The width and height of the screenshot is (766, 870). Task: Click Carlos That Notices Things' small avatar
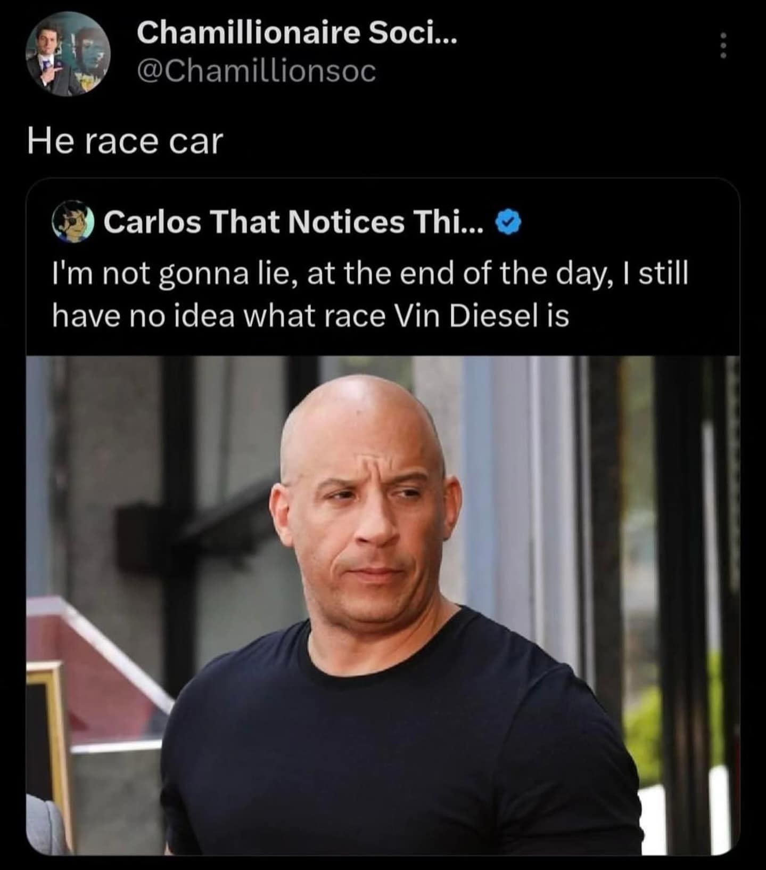[73, 222]
